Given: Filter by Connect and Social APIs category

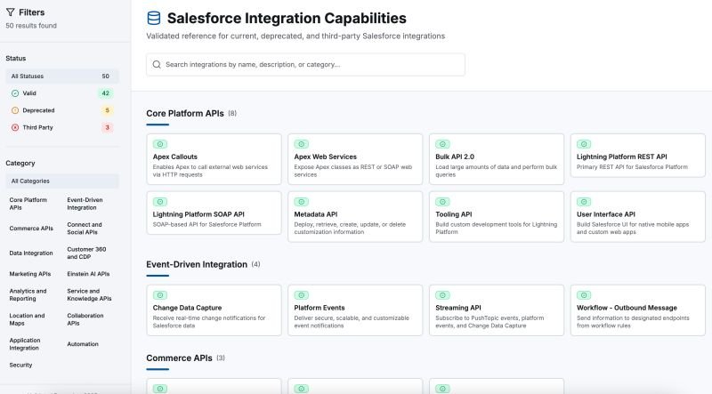Looking at the screenshot, I should coord(85,229).
